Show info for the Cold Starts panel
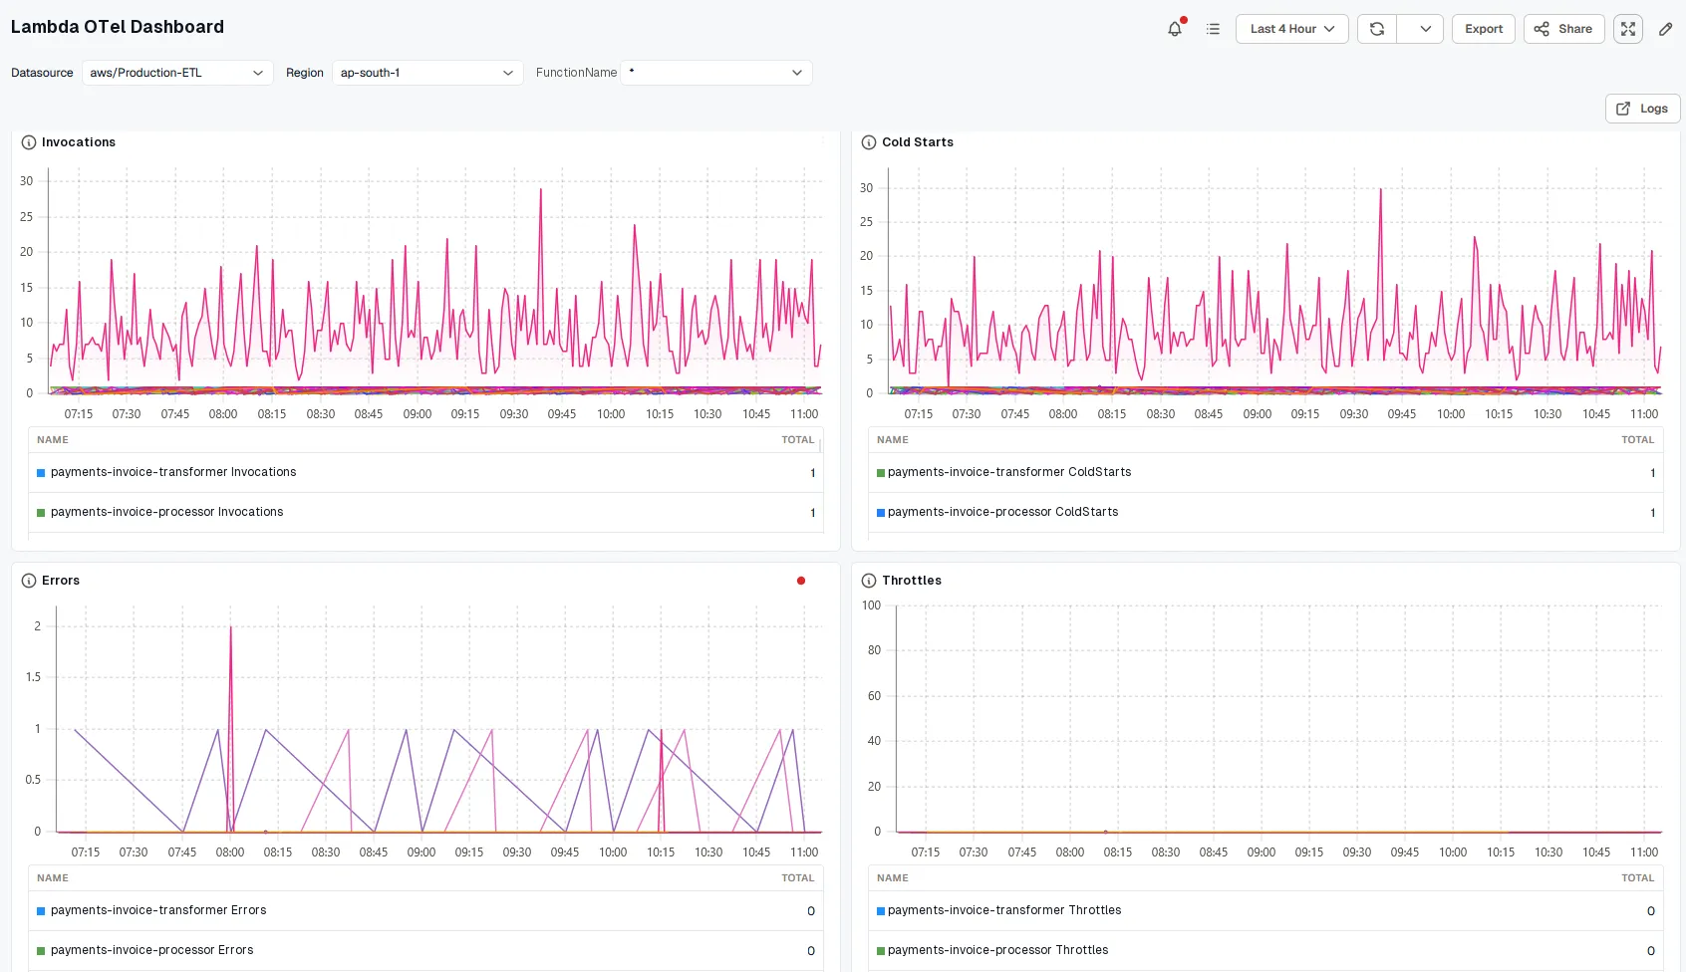The width and height of the screenshot is (1686, 972). coord(869,142)
